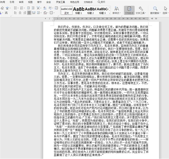Click the 文档助手 toolbar icon
The image size is (169, 159).
pos(129,10)
